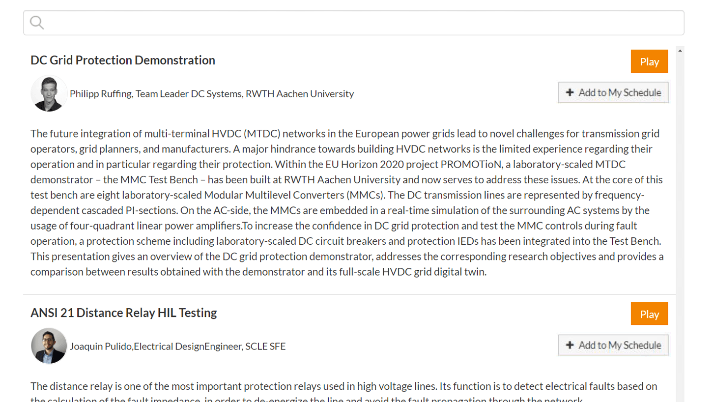Click plus icon in Joaquin Pulido's schedule button
This screenshot has height=402, width=714.
[570, 345]
